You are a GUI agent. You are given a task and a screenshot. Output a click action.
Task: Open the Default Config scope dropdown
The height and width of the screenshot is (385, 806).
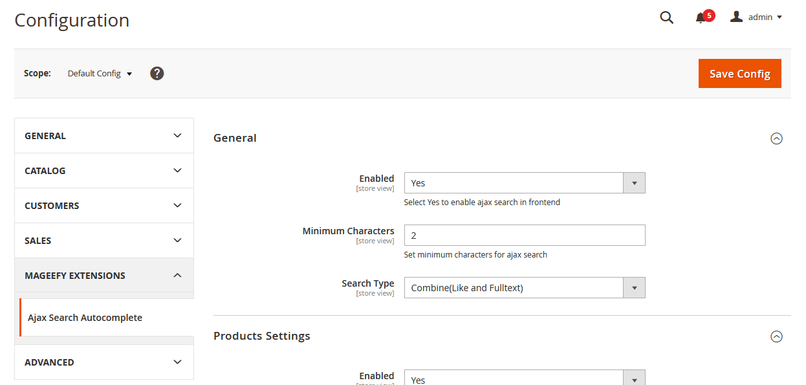pyautogui.click(x=100, y=74)
